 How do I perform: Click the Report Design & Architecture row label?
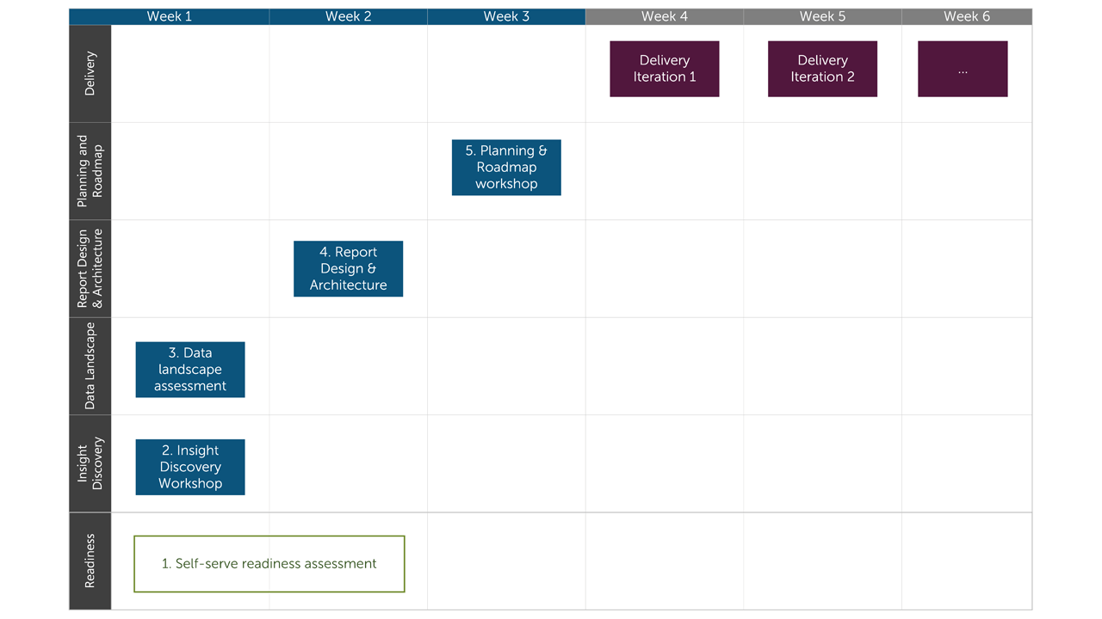pyautogui.click(x=90, y=268)
